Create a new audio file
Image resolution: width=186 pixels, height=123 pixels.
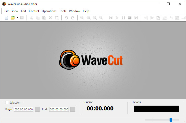tap(7, 18)
